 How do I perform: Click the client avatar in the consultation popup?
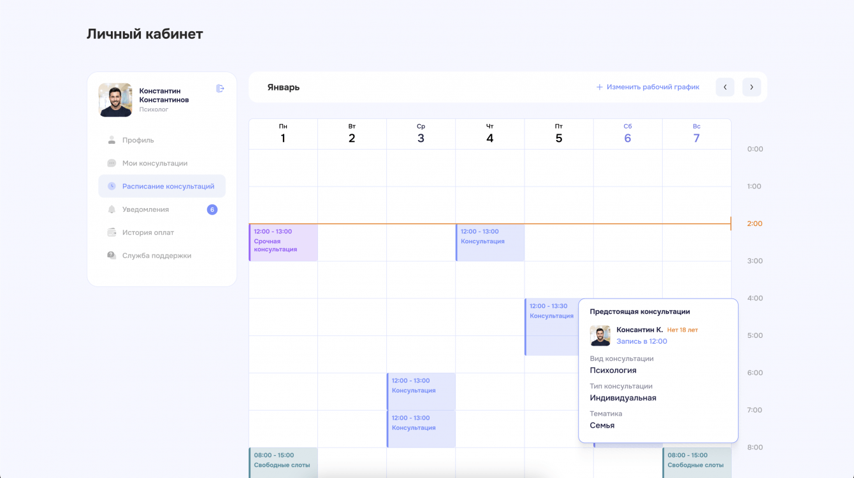point(600,335)
